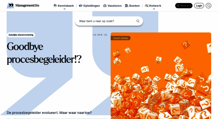Click the ManagementSite logo
Screen dimensions: 218x119
click(23, 6)
